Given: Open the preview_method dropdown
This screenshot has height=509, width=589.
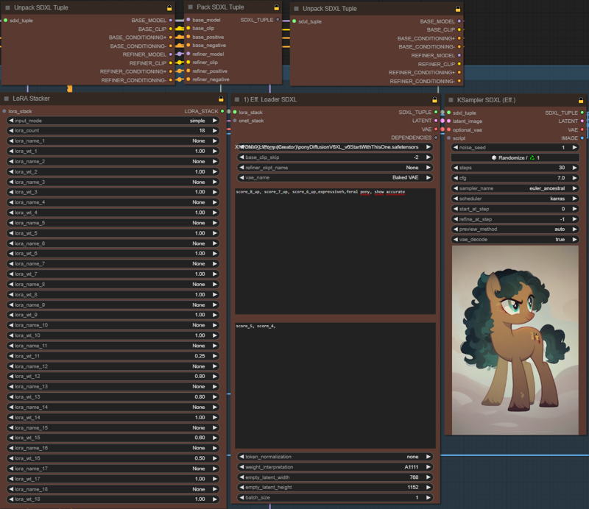Looking at the screenshot, I should coord(515,229).
